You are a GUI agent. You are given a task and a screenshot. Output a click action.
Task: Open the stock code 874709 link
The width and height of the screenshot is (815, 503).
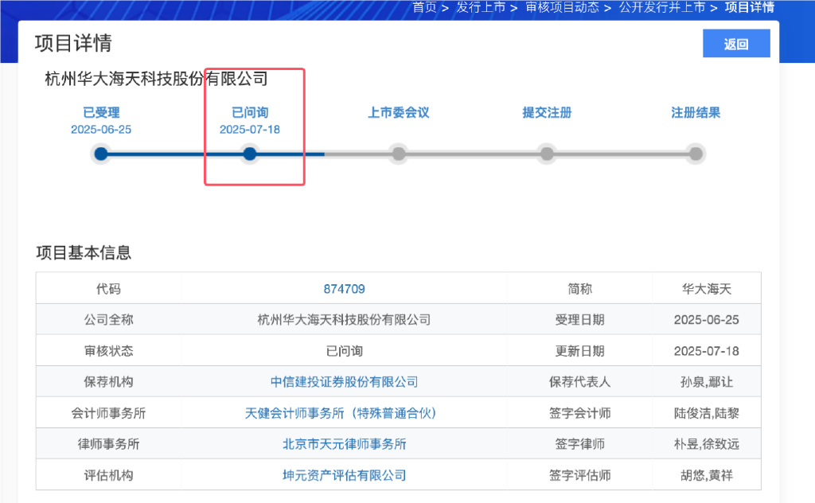tap(344, 289)
